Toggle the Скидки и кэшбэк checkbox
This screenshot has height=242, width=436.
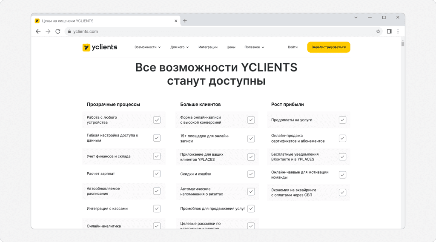point(251,174)
